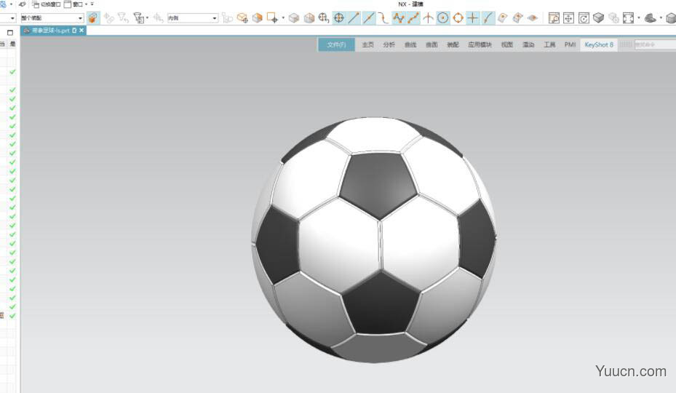Toggle the End Point snap icon
Viewport: 676px width, 393px height.
354,18
